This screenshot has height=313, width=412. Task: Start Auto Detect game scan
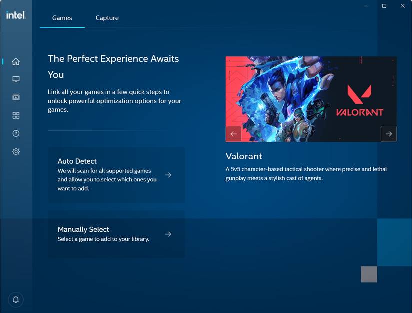point(116,175)
